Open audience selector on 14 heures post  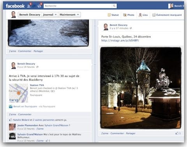[x=37, y=67]
